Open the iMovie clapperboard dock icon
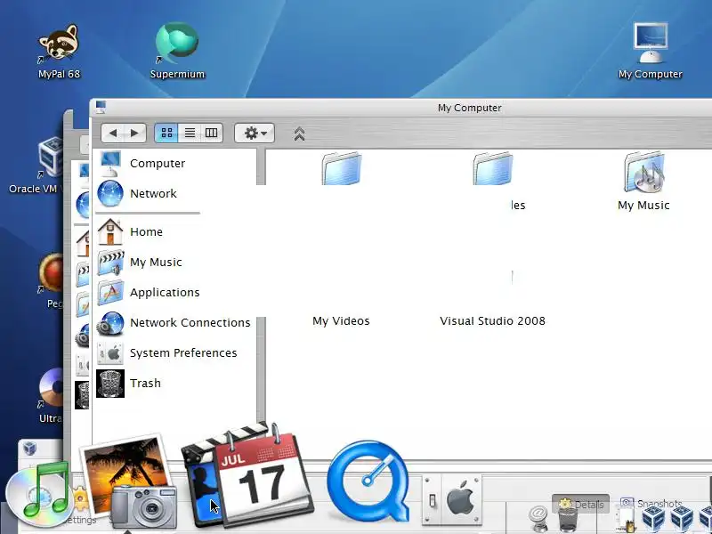The image size is (712, 534). 202,481
